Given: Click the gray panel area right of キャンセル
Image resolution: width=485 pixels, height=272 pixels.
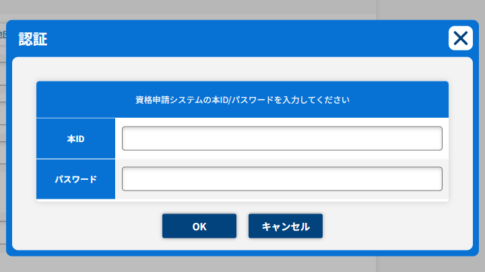Looking at the screenshot, I should (397, 226).
